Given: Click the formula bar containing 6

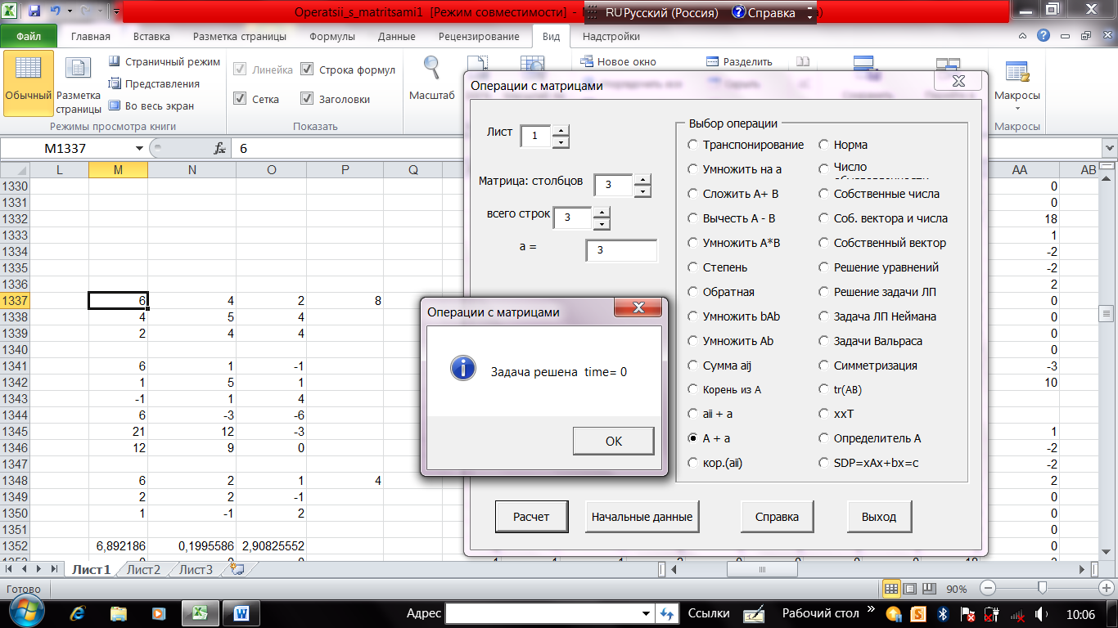Looking at the screenshot, I should (666, 149).
